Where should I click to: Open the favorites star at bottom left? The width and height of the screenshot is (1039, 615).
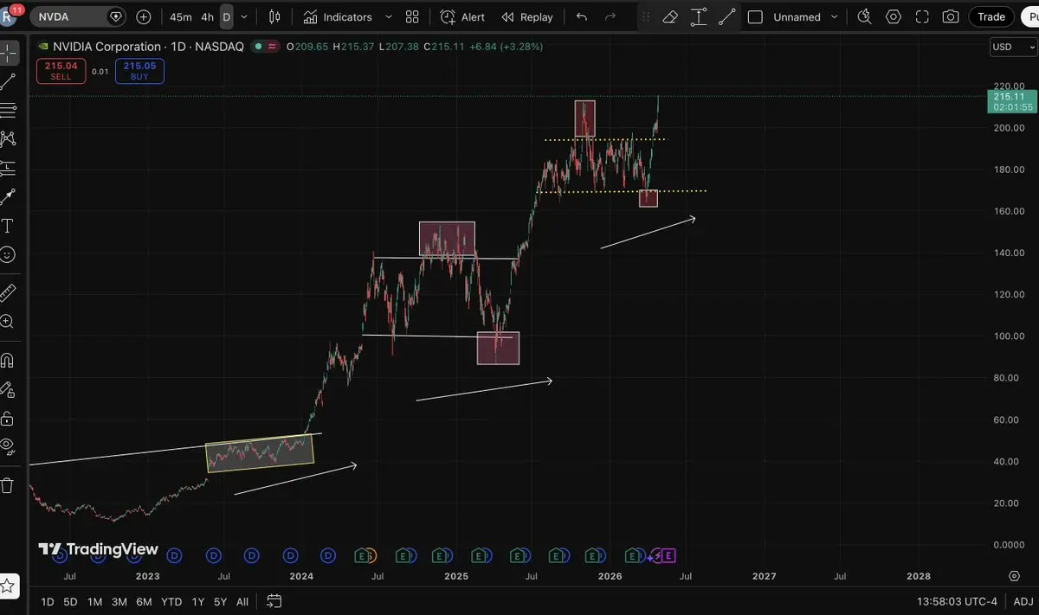point(8,586)
